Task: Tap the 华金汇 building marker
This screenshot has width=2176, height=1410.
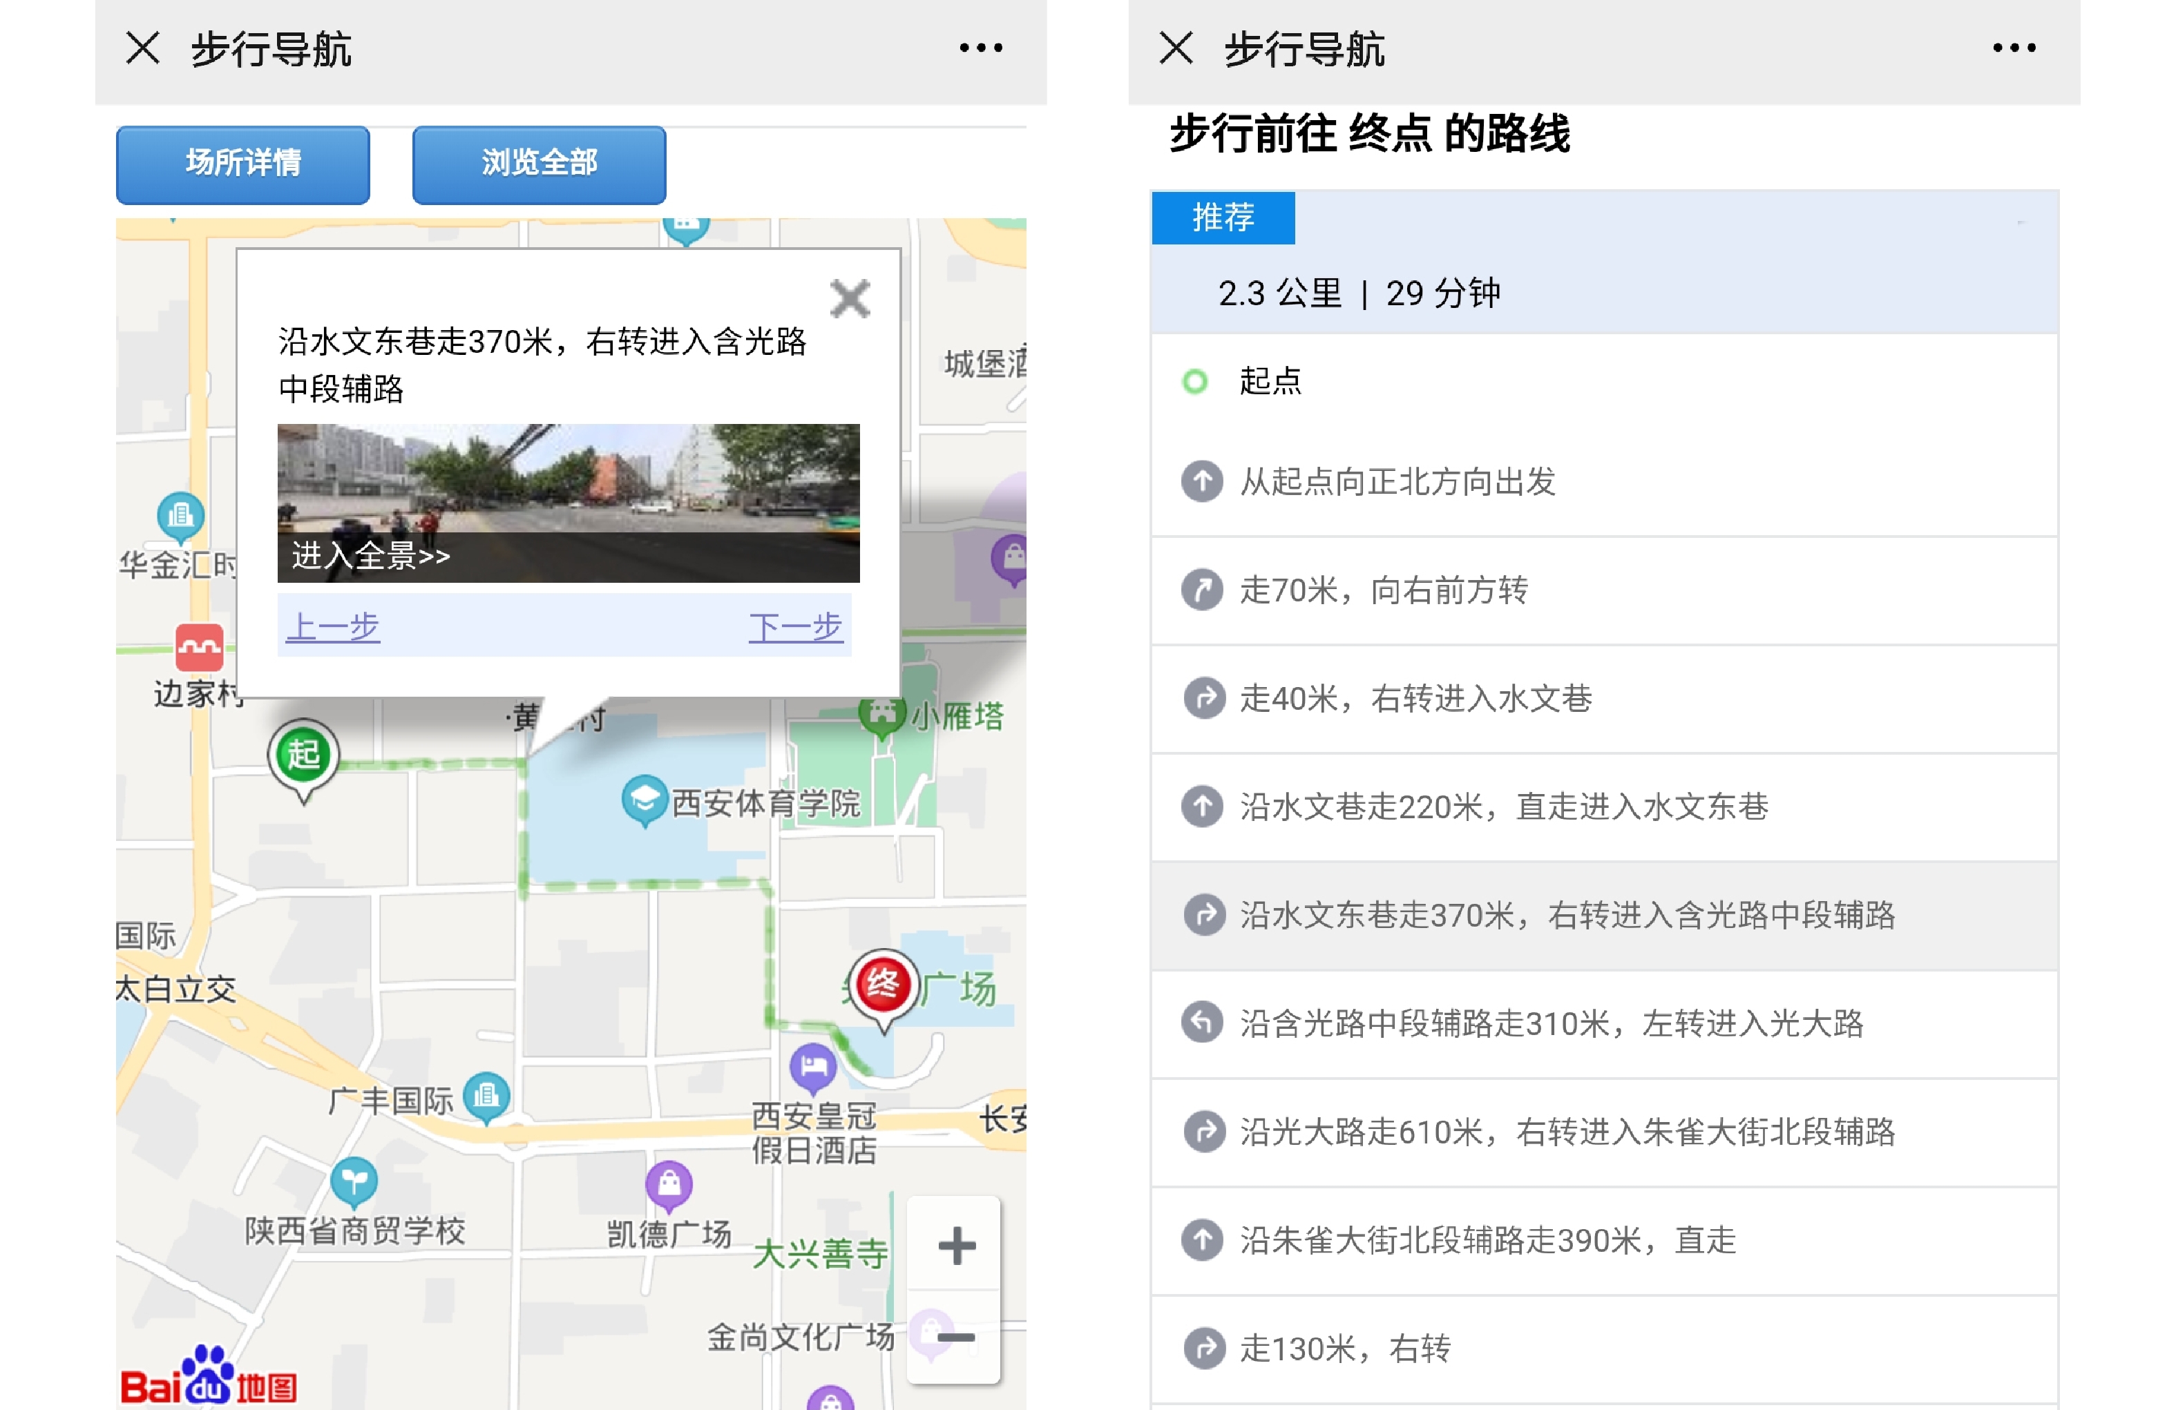Action: point(180,518)
